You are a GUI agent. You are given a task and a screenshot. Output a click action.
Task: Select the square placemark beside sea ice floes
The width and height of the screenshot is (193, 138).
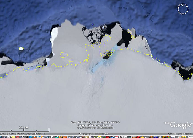(x=104, y=27)
